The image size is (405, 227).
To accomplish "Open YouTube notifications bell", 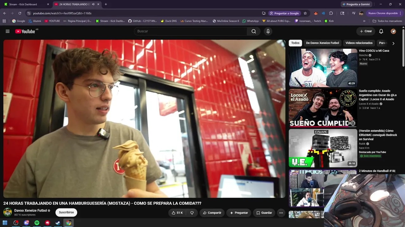I will (x=381, y=31).
